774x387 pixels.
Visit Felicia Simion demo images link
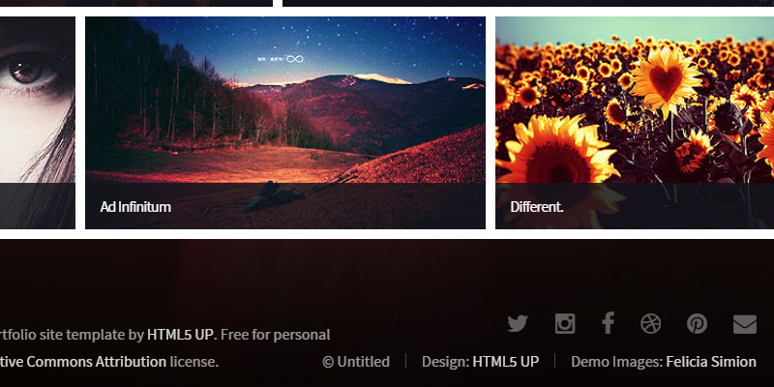pyautogui.click(x=711, y=362)
